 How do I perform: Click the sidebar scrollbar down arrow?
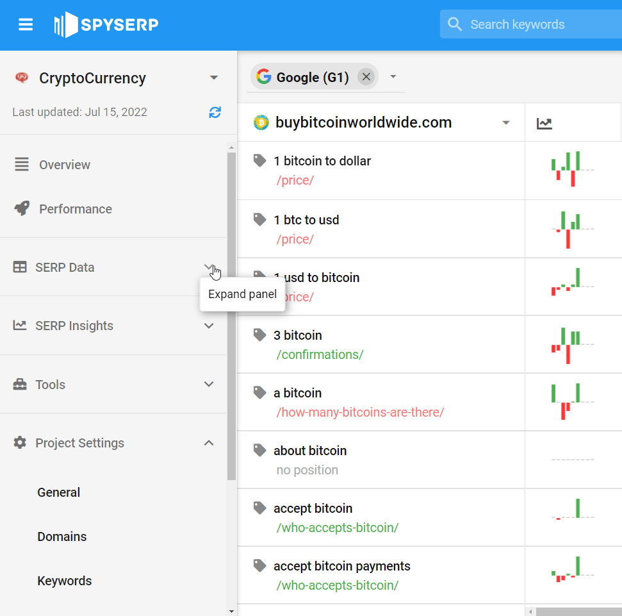pos(232,612)
